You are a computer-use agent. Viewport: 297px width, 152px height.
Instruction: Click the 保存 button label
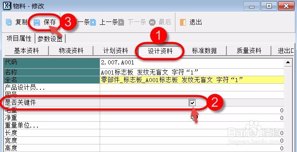point(50,22)
